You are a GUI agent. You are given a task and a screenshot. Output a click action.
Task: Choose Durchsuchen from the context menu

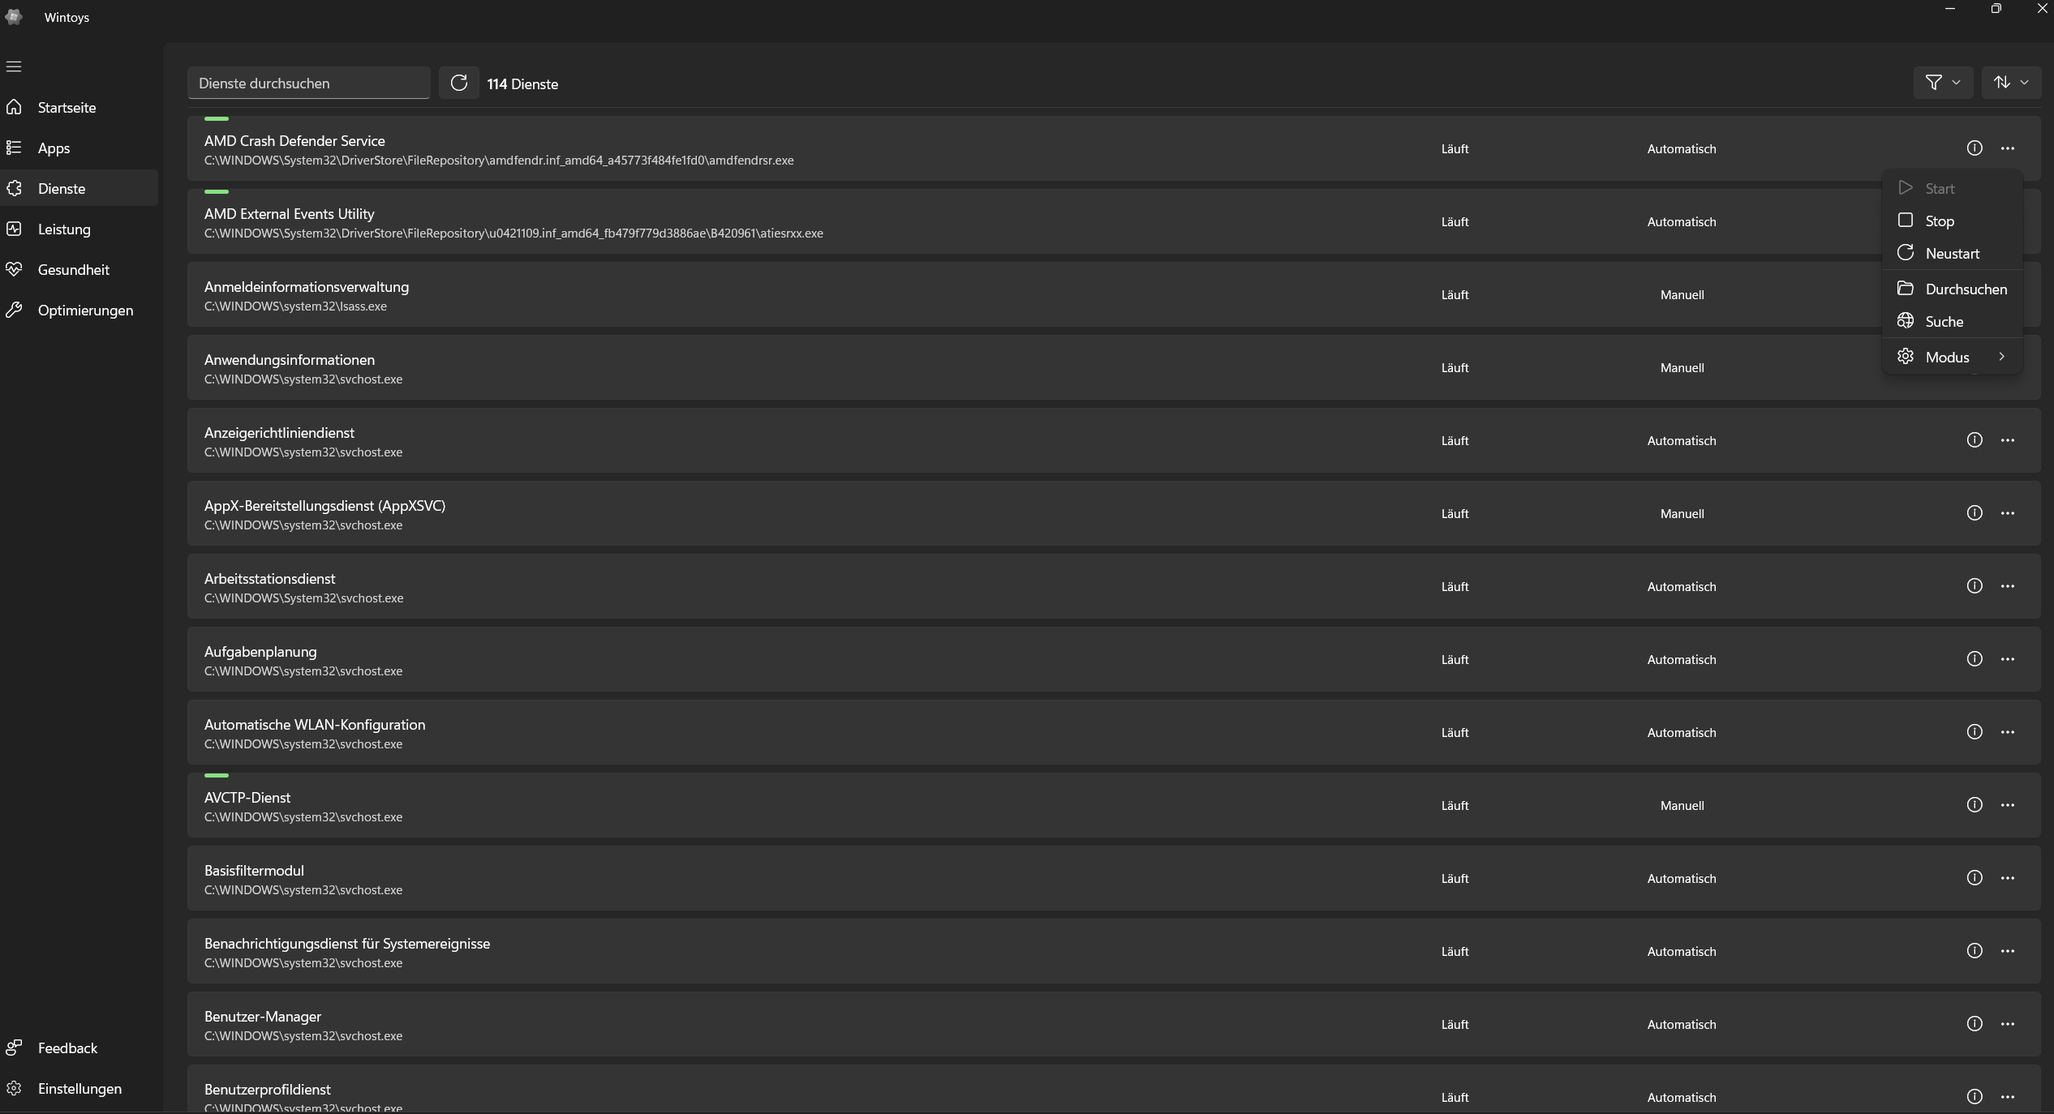tap(1965, 289)
